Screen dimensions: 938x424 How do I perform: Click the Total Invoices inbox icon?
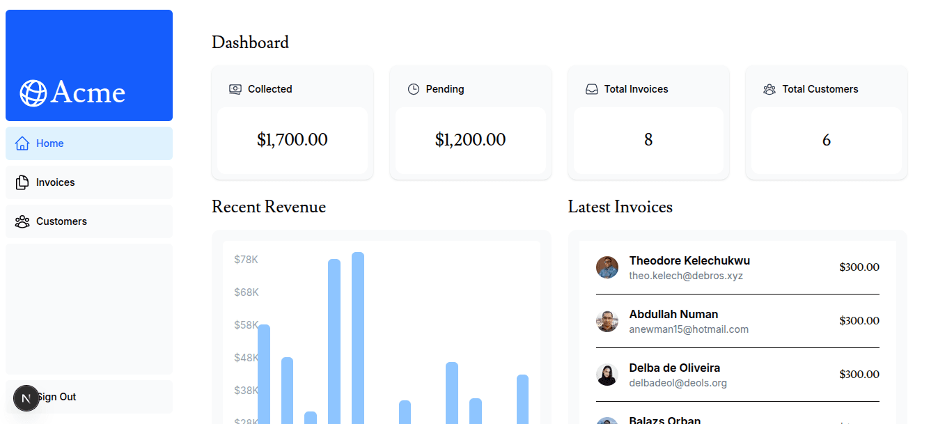(x=592, y=89)
